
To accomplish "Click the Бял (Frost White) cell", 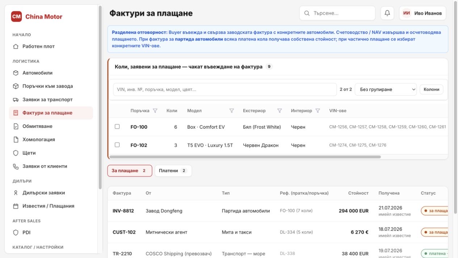I will (x=262, y=127).
